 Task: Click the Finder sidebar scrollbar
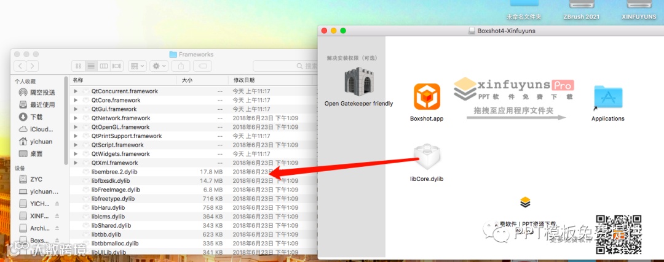[x=66, y=120]
